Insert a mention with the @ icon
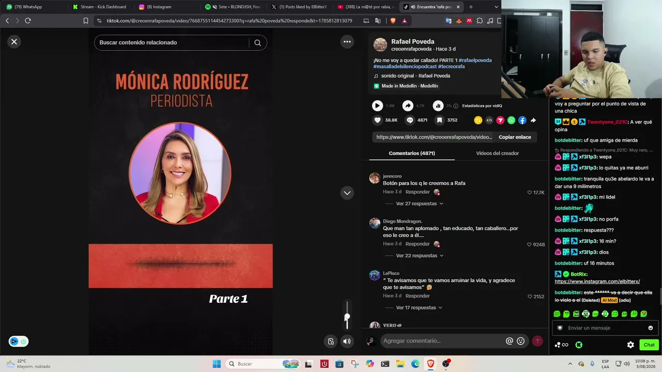662x372 pixels. point(509,341)
